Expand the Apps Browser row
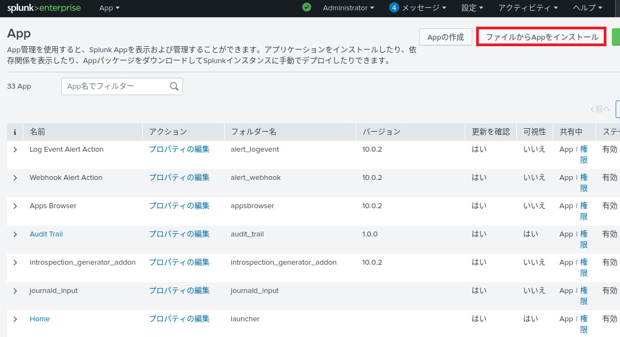The image size is (620, 337). [x=15, y=206]
